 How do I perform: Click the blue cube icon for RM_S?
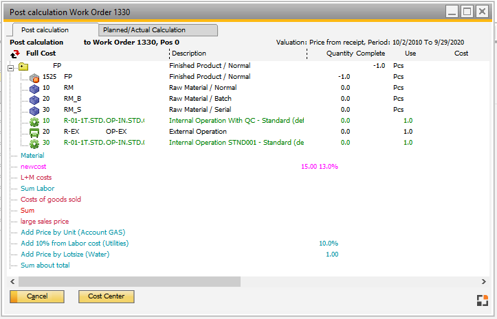pyautogui.click(x=34, y=110)
